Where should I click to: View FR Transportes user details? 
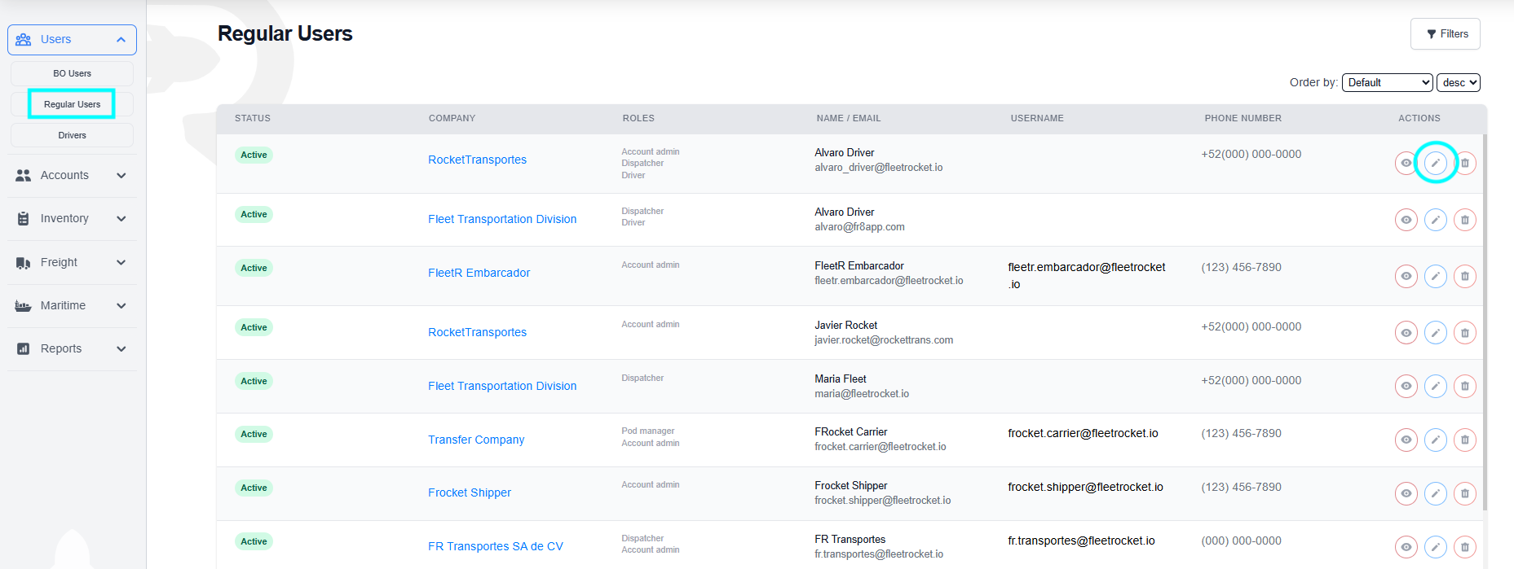click(x=1406, y=547)
